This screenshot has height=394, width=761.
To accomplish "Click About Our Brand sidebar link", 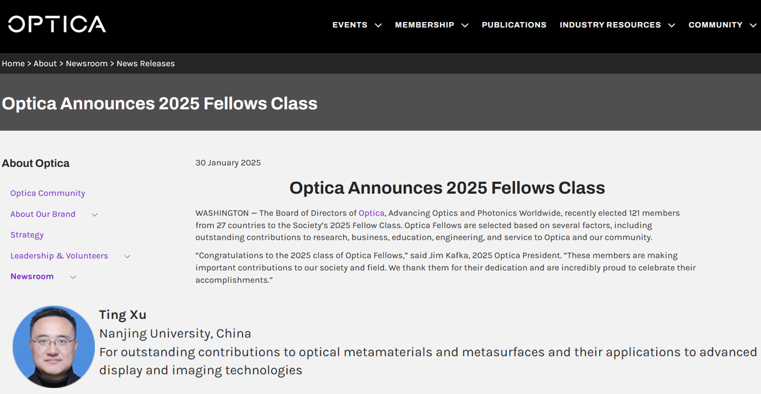I will tap(43, 214).
